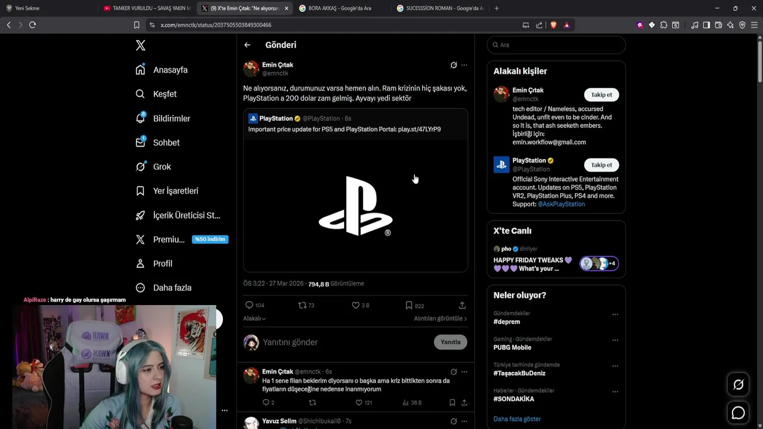Bookmark Emin Çıtak's reply

(452, 403)
